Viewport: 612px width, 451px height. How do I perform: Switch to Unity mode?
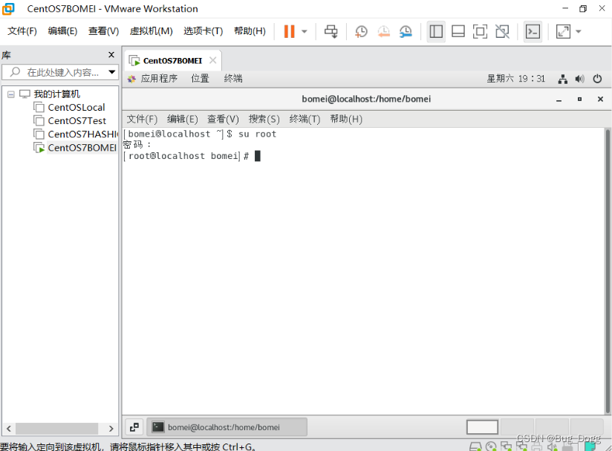(502, 31)
